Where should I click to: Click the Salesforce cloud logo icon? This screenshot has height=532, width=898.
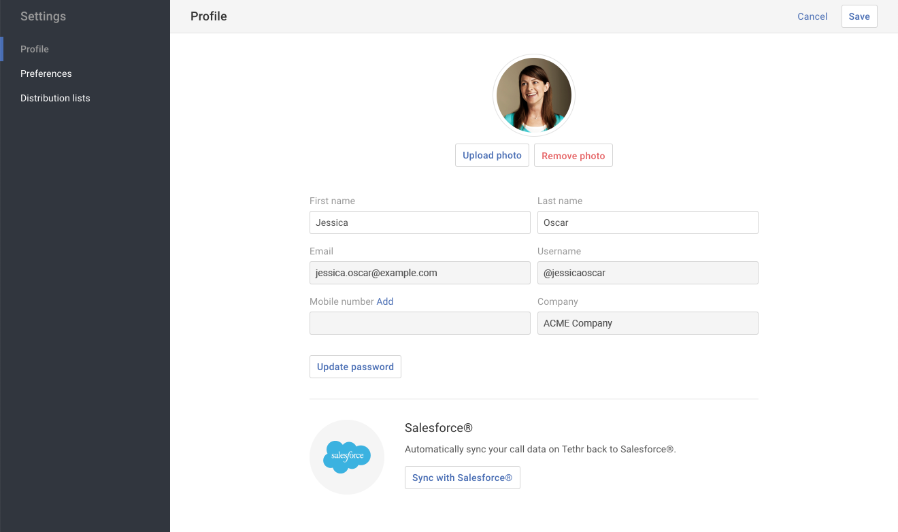[x=347, y=456]
